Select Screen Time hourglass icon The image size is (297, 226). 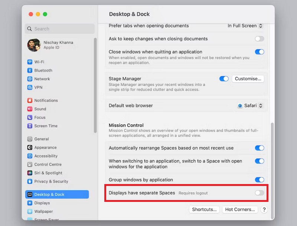pyautogui.click(x=30, y=126)
